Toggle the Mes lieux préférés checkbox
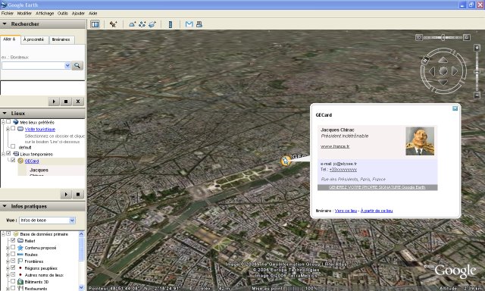485x291 pixels. (x=8, y=122)
